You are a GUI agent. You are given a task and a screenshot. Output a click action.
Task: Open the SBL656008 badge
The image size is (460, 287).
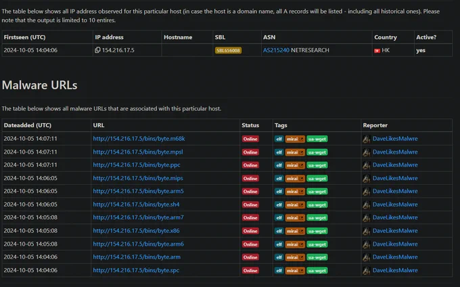[x=228, y=51]
